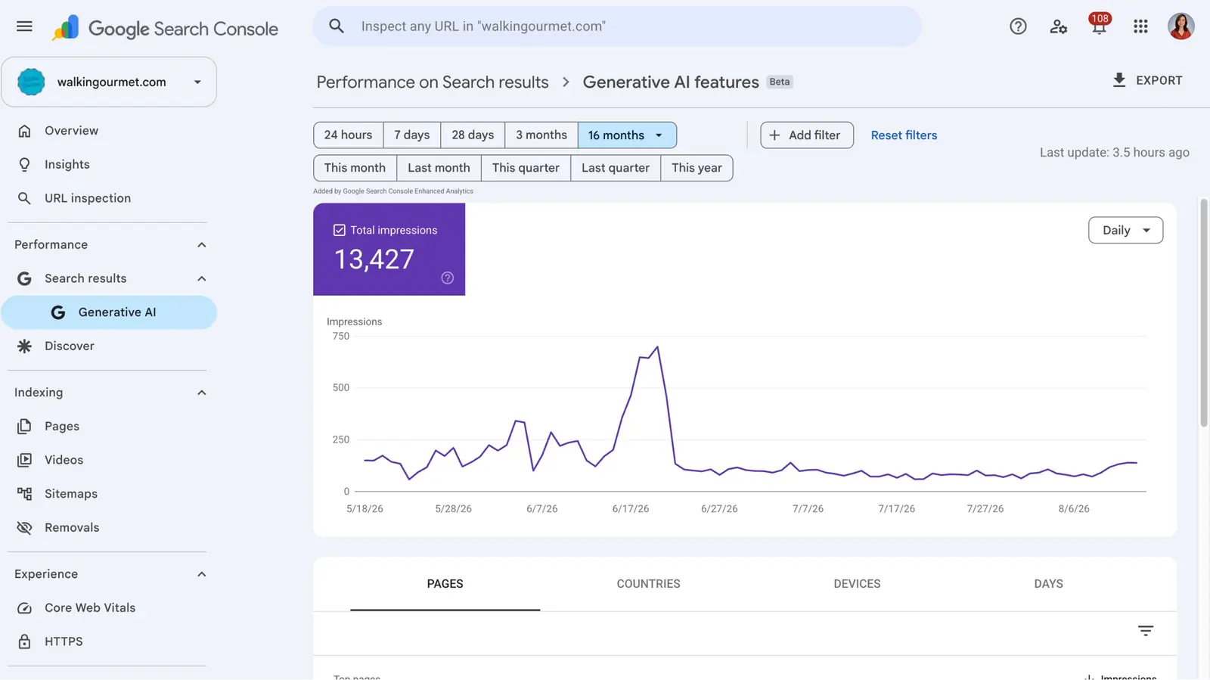This screenshot has height=680, width=1210.
Task: Select Last month range
Action: click(439, 168)
